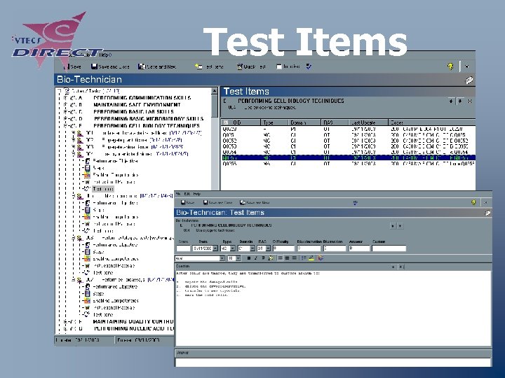Select test item row Q0054

click(348, 152)
